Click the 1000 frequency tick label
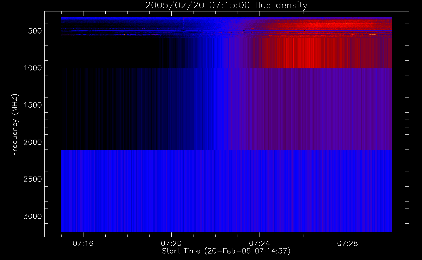This screenshot has width=422, height=260. point(33,68)
